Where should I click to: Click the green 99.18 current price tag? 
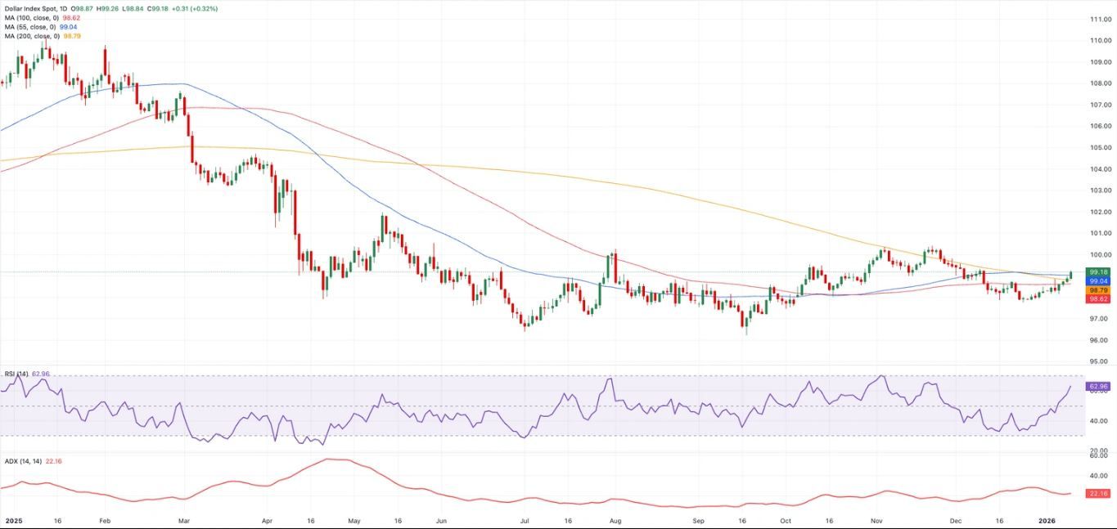[1098, 271]
